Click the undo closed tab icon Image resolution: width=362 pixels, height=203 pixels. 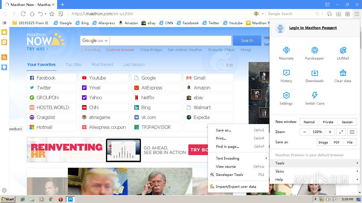(x=40, y=14)
